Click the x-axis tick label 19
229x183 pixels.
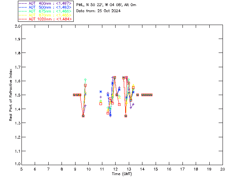click(x=209, y=169)
